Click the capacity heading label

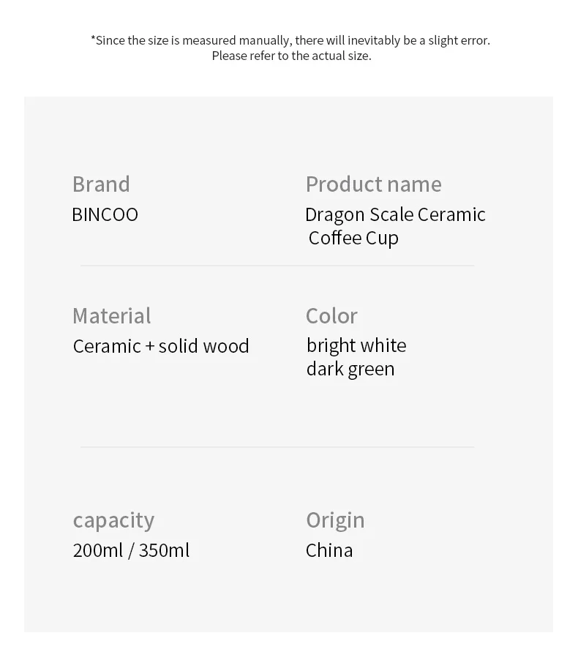pyautogui.click(x=113, y=521)
